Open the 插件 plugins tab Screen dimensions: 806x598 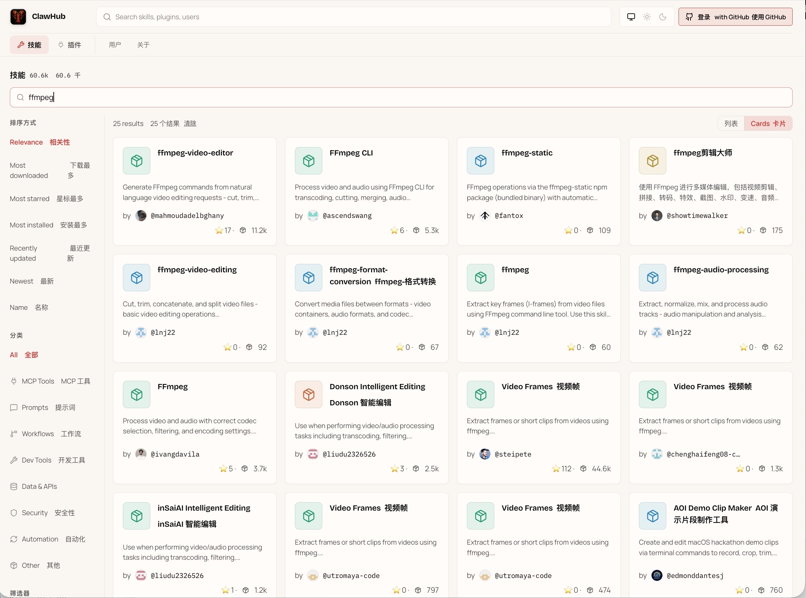point(70,45)
